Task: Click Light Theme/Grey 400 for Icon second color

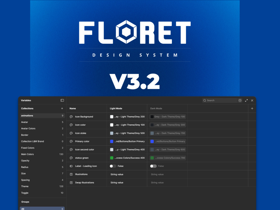Action: [x=127, y=150]
